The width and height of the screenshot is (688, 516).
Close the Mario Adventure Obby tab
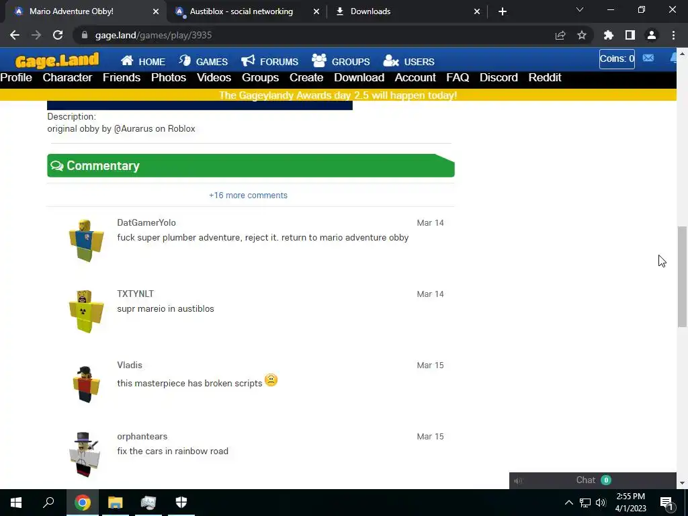(x=156, y=11)
